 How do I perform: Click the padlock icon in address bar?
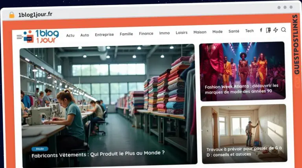(x=12, y=15)
